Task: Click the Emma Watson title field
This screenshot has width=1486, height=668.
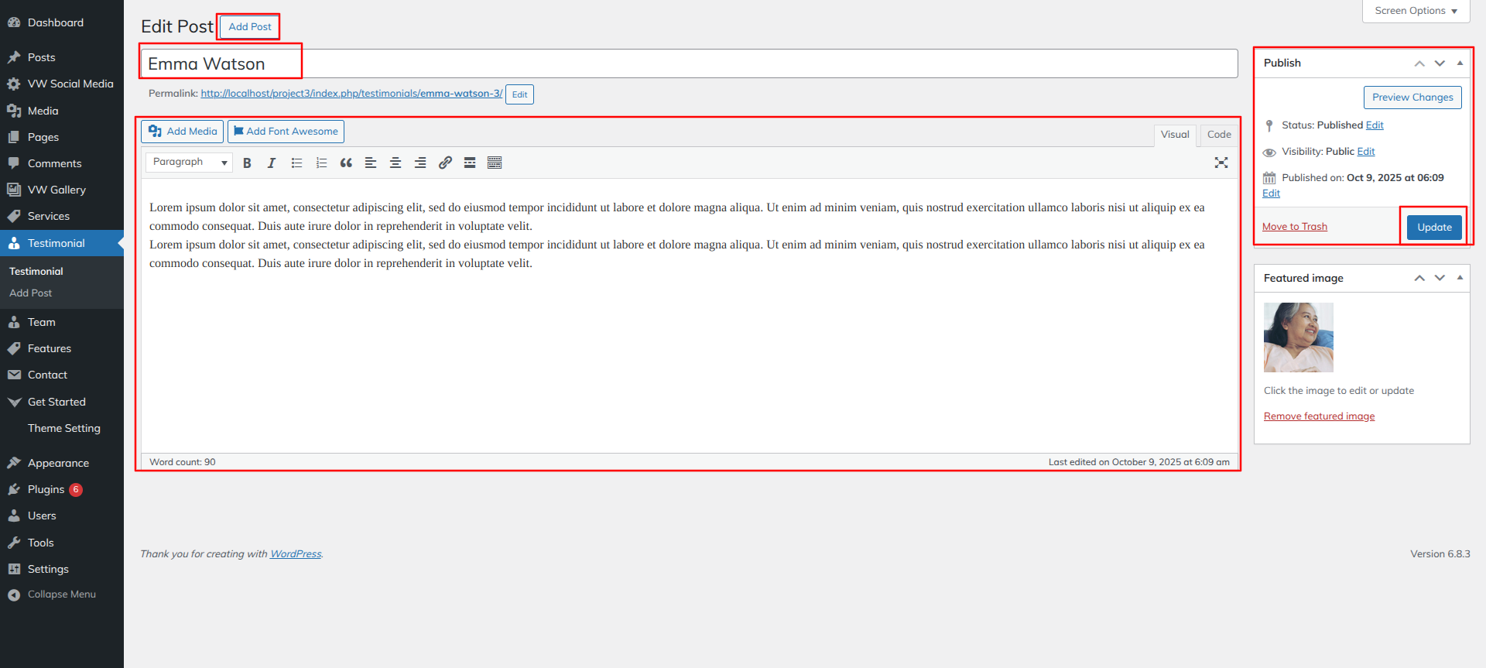Action: point(689,63)
